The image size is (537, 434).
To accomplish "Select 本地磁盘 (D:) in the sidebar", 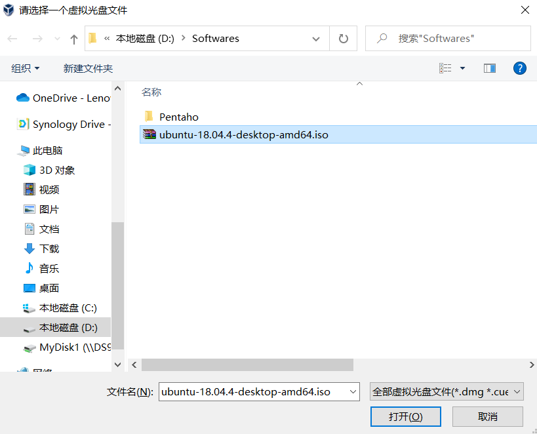I will pos(56,328).
